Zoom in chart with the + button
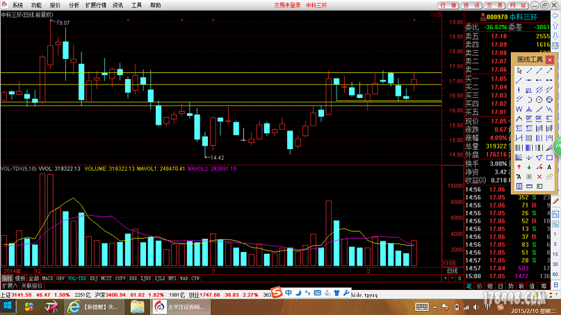Viewport: 561px width, 315px height. coord(446,278)
